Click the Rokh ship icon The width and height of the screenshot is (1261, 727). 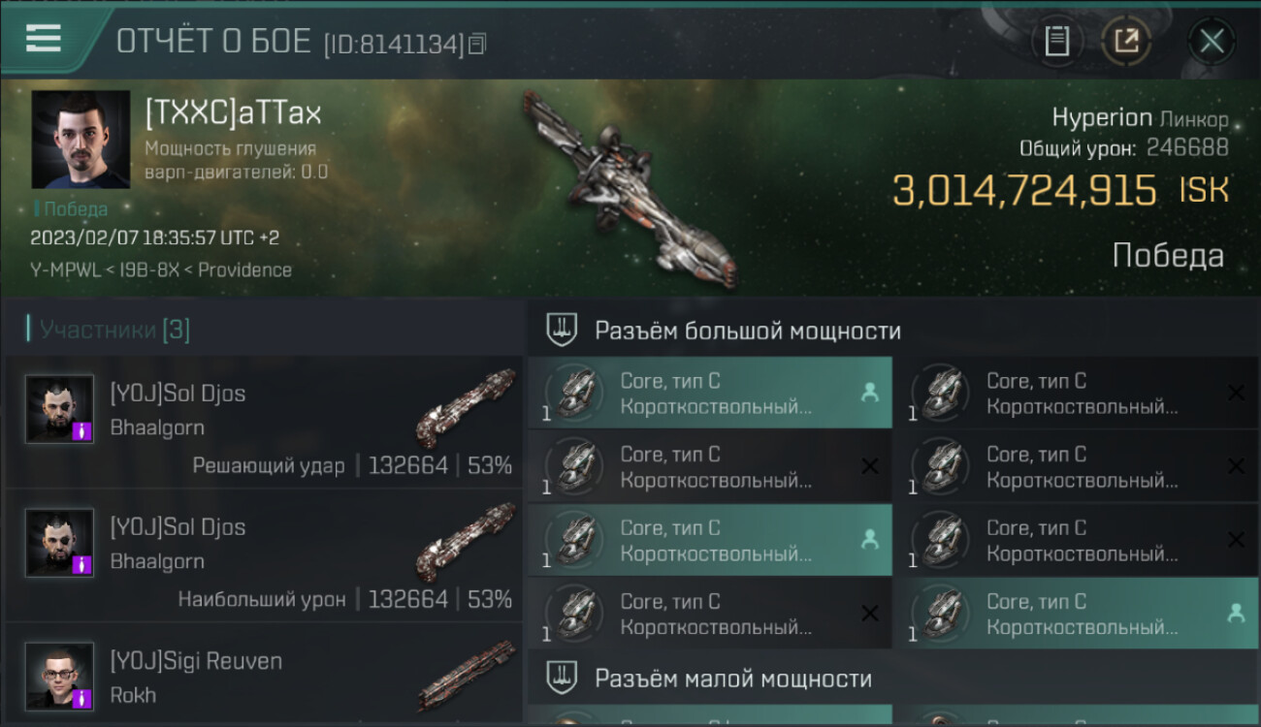(468, 676)
